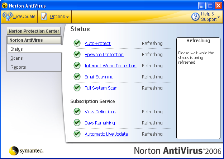Open the Internet Worm Protection link
Viewport: 224px width, 159px height.
[110, 66]
